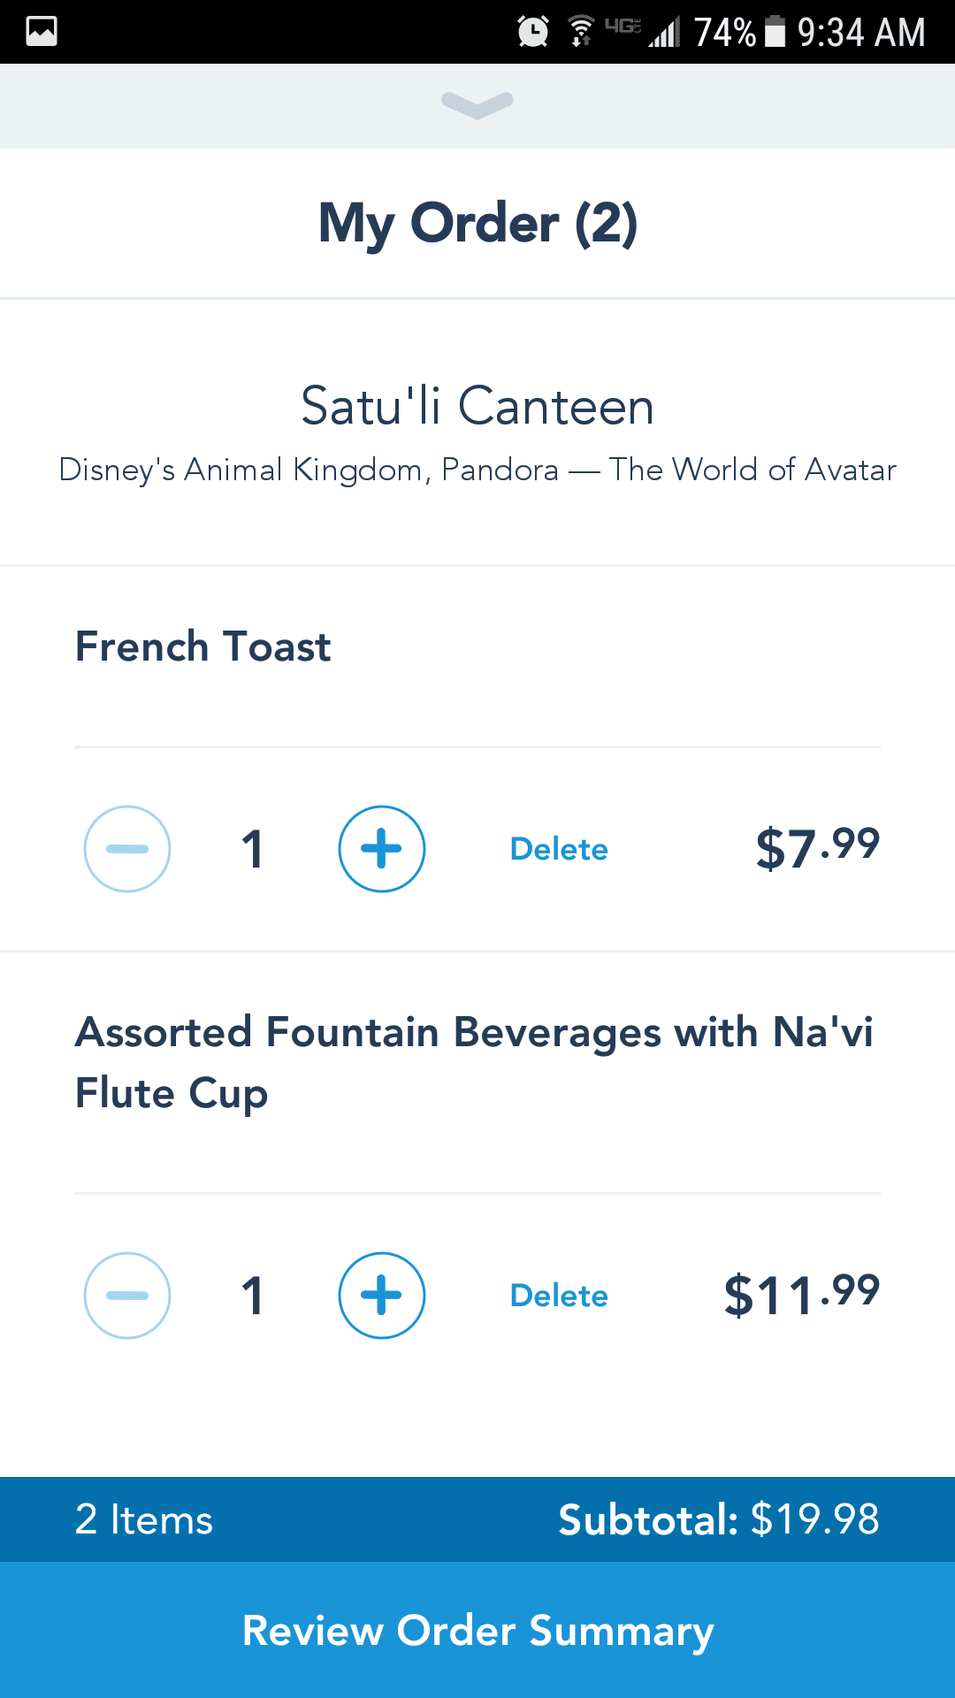Screen dimensions: 955x1698
Task: Increase French Toast quantity with plus
Action: tap(382, 849)
